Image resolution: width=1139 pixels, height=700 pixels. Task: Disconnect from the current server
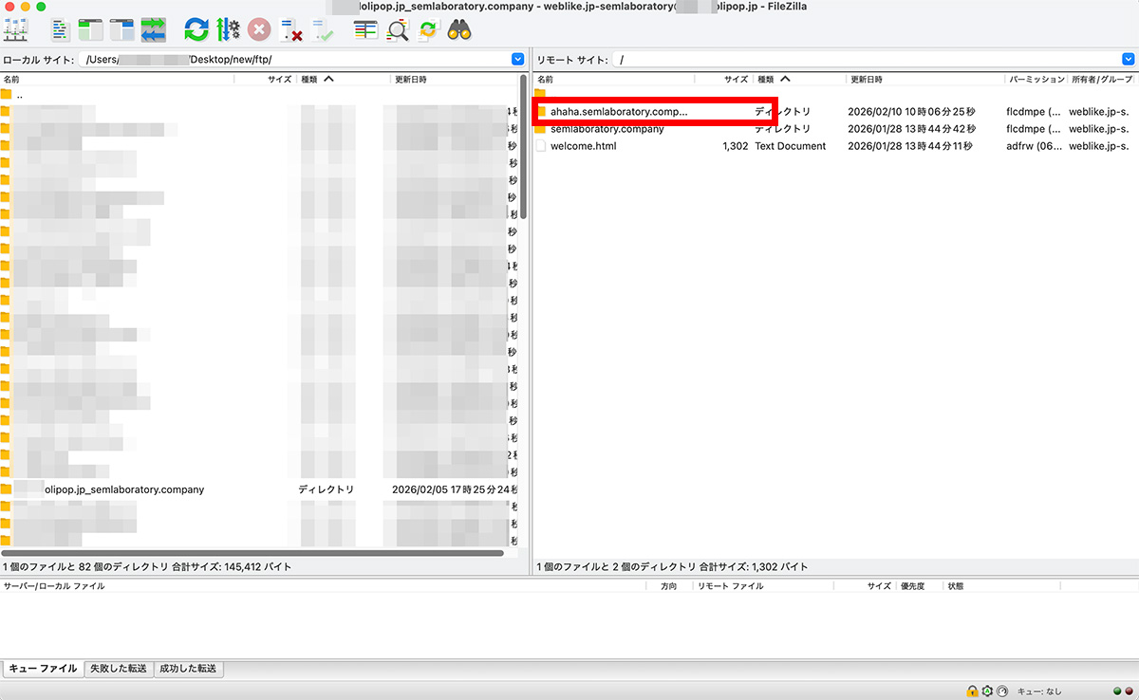(290, 29)
